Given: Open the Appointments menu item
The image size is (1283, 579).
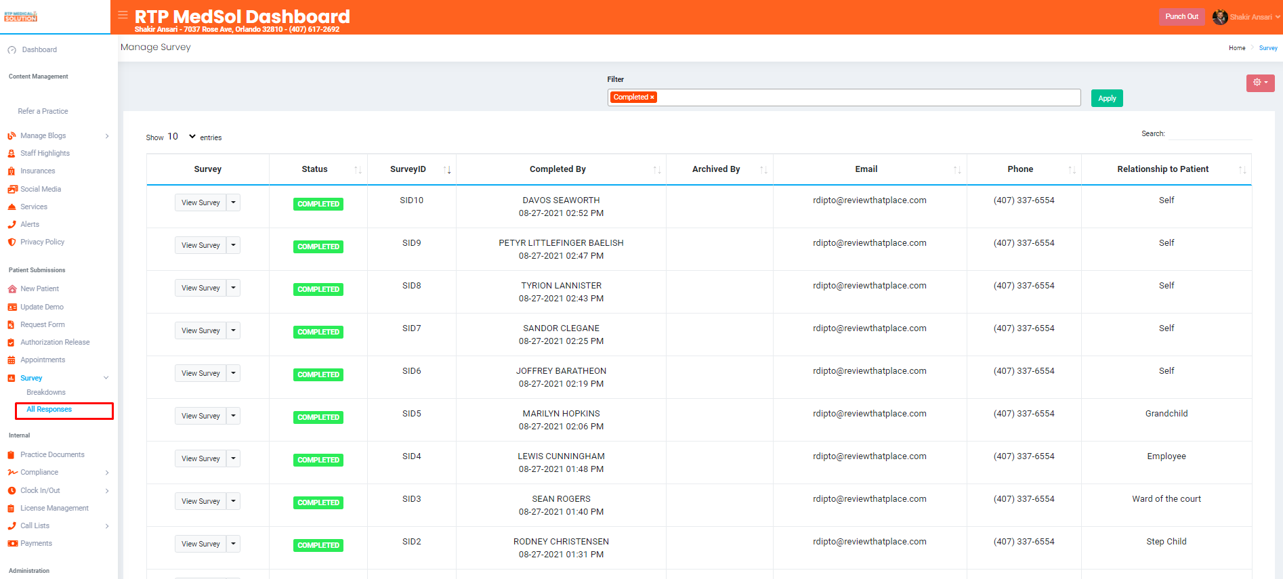Looking at the screenshot, I should tap(43, 360).
